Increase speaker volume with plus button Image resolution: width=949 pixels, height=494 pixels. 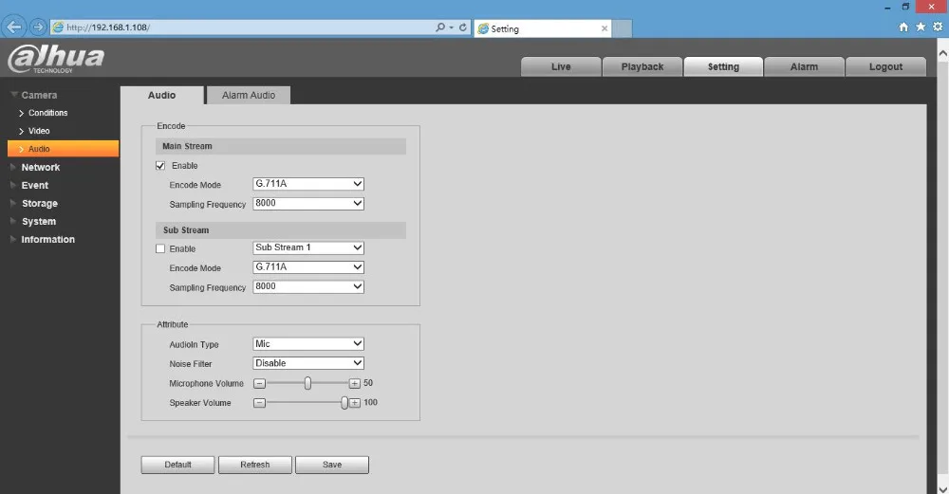[355, 403]
